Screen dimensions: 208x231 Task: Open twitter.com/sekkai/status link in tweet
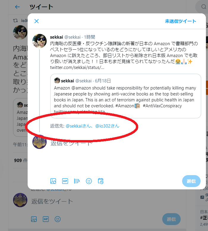pyautogui.click(x=77, y=67)
